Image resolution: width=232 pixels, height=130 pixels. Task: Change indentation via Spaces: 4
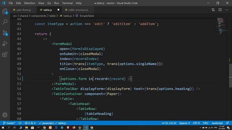pyautogui.click(x=185, y=123)
